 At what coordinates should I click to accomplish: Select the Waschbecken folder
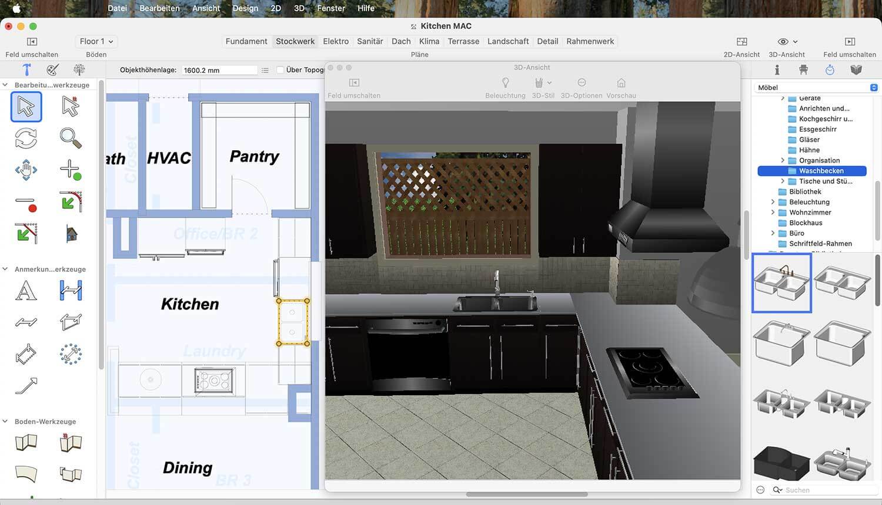[x=812, y=171]
